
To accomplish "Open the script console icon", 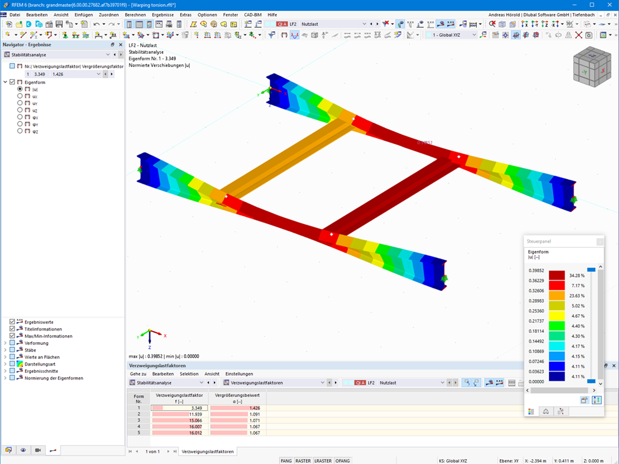I will click(159, 24).
